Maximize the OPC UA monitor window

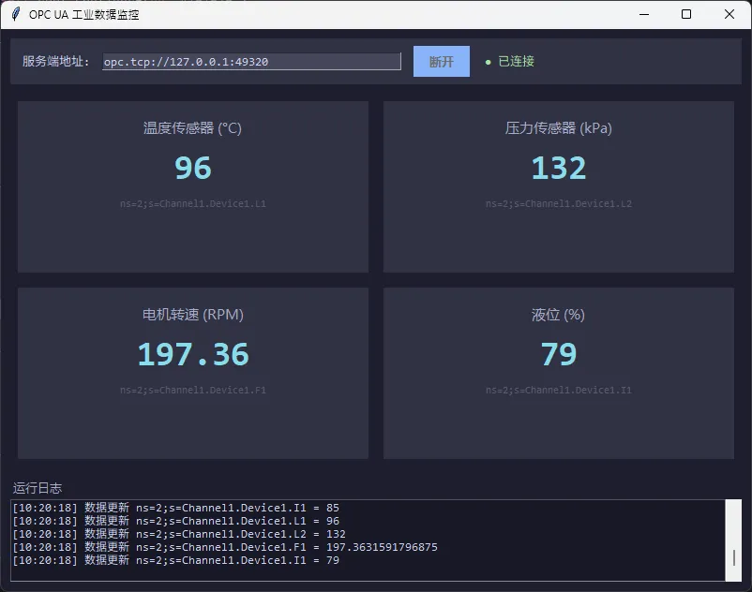coord(686,14)
